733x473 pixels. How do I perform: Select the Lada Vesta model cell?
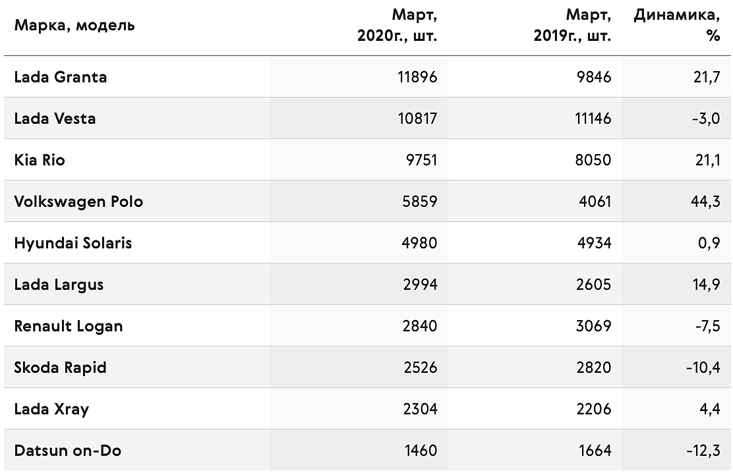click(x=55, y=119)
